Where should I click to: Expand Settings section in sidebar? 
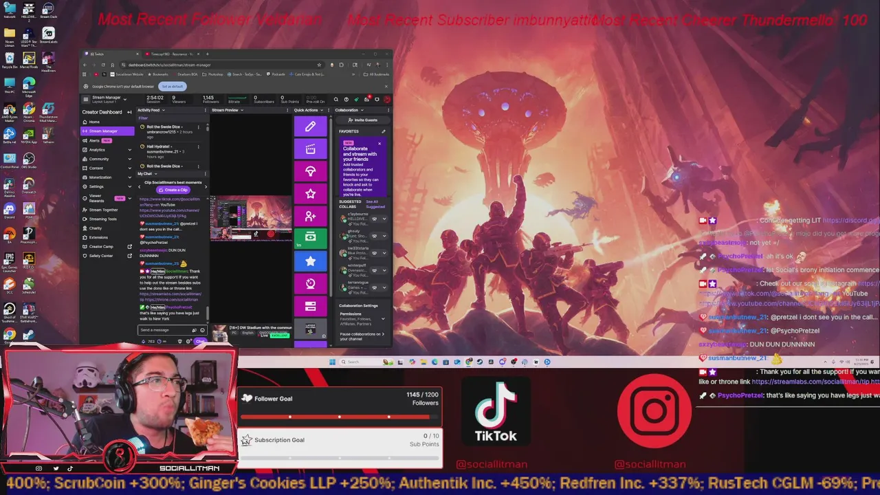129,186
